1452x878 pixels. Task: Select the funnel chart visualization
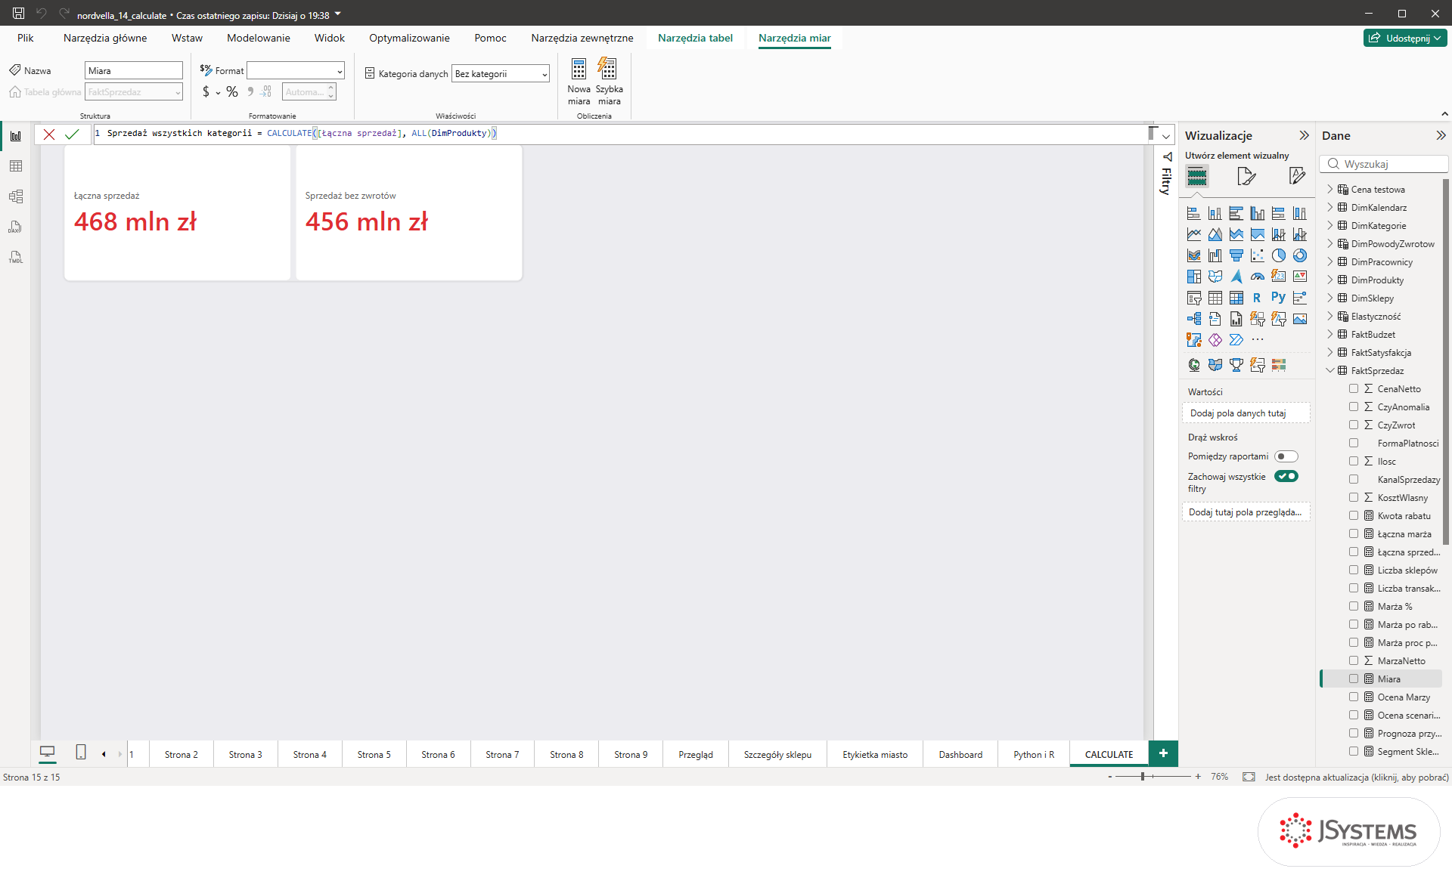click(1236, 255)
